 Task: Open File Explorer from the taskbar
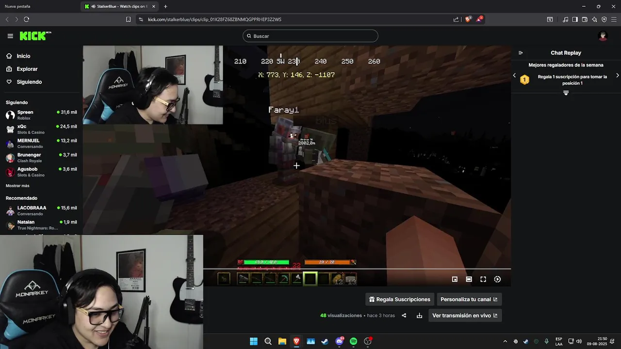[x=282, y=341]
